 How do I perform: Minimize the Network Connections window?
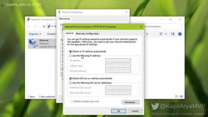[x=161, y=19]
